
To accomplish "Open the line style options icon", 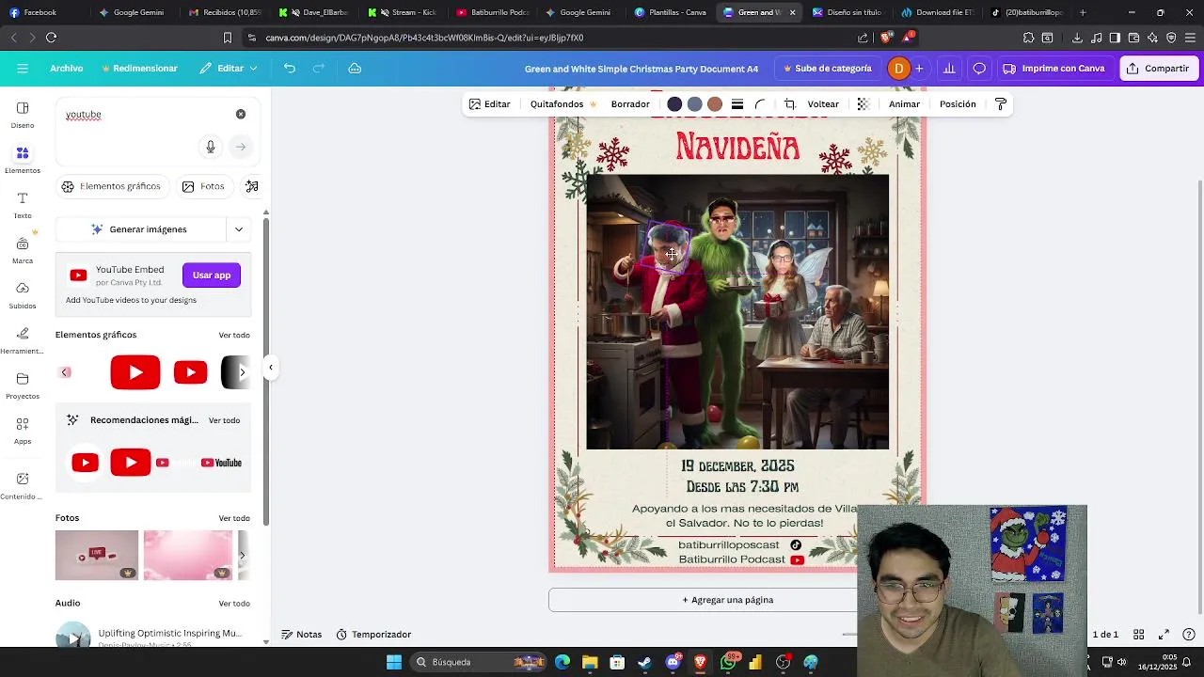I will (x=737, y=104).
